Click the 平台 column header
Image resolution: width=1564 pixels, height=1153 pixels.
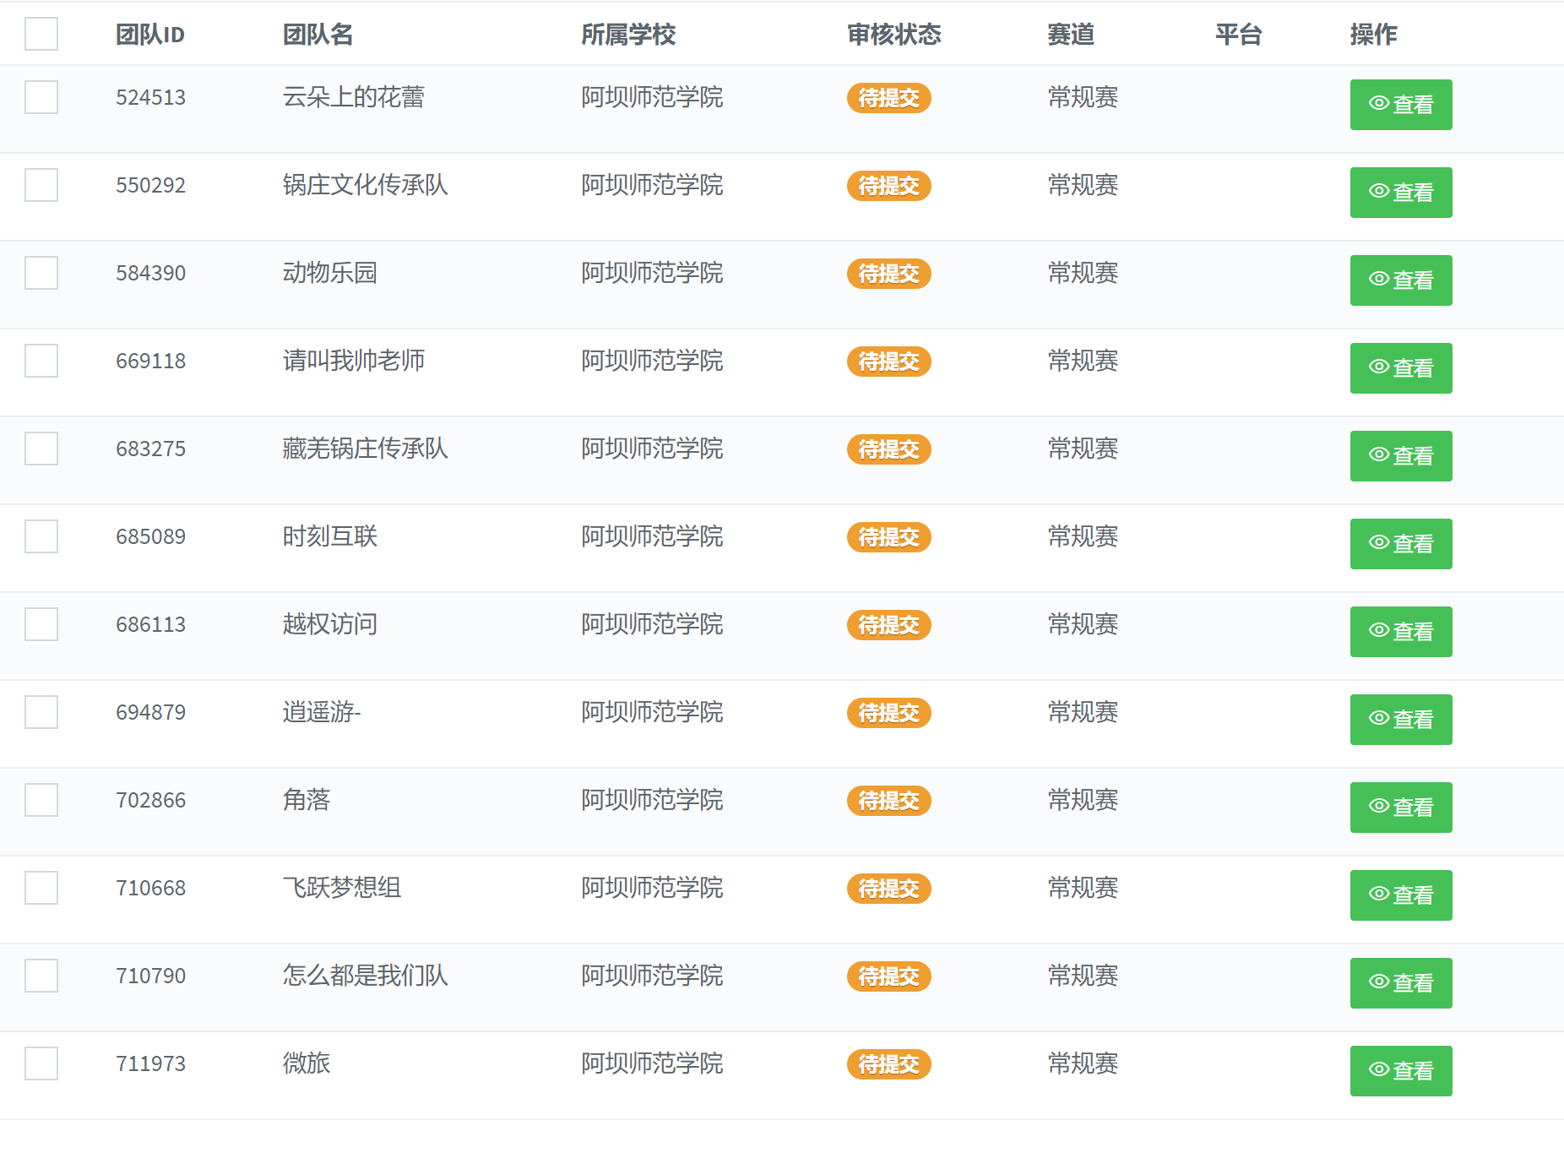coord(1239,35)
